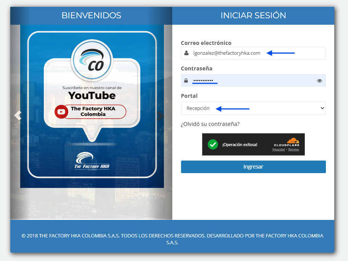Open the ¿Olvidó su contraseña? link

(210, 124)
